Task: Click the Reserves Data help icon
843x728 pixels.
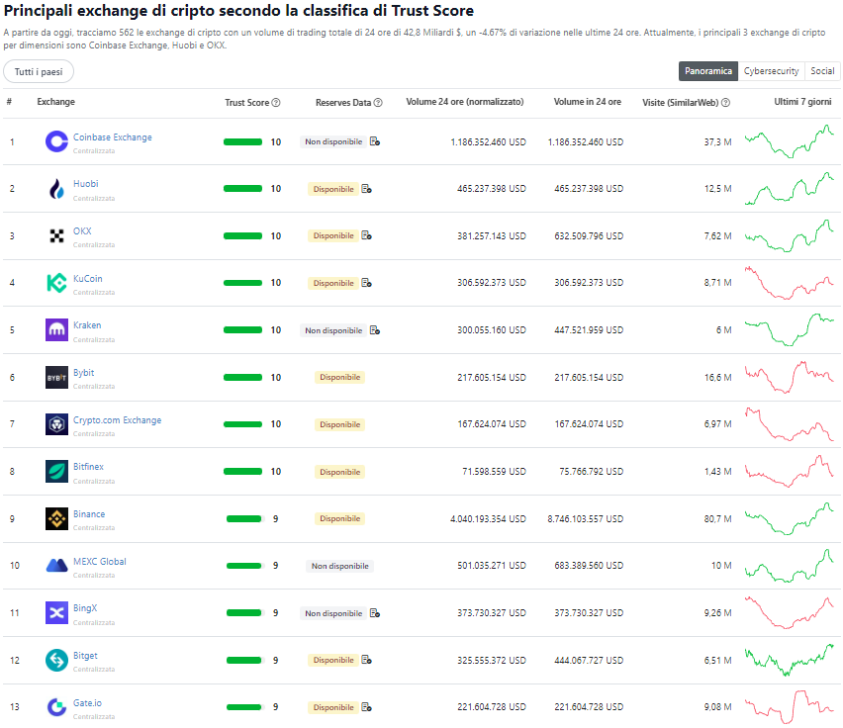Action: 378,103
